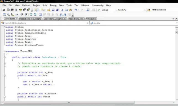178x106 pixels.
Task: Click the horizontal scrollbar thumb
Action: coord(69,102)
